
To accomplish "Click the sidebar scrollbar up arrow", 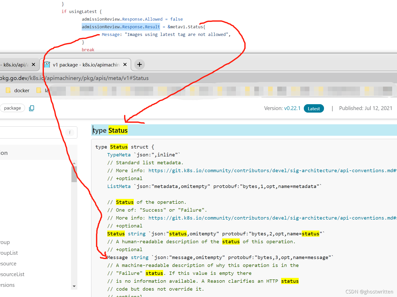I will coord(74,163).
